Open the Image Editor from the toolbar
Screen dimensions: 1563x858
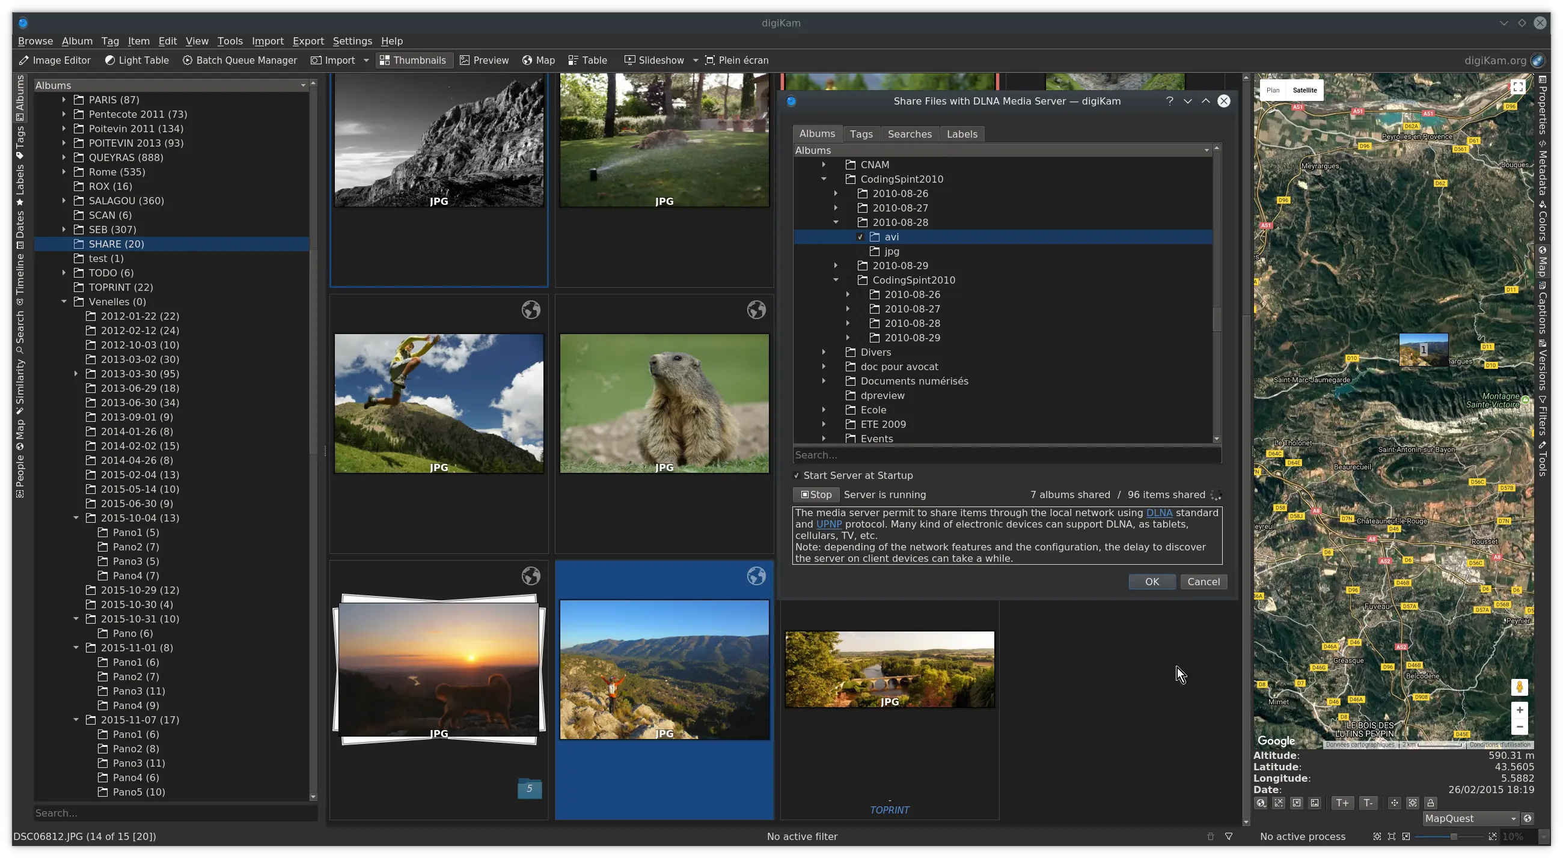55,60
